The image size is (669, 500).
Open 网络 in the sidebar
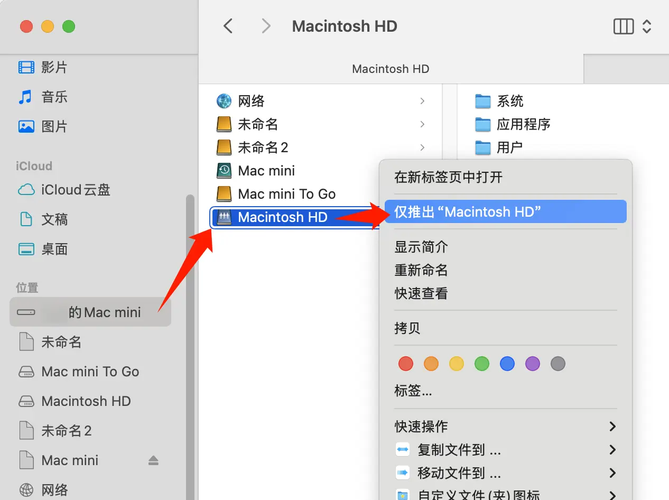42,490
